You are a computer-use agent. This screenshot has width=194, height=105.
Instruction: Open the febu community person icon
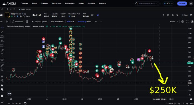tap(18, 16)
